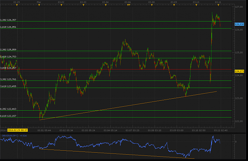Click the 03.09 03:00 time axis label
The image size is (248, 161).
coord(177,130)
